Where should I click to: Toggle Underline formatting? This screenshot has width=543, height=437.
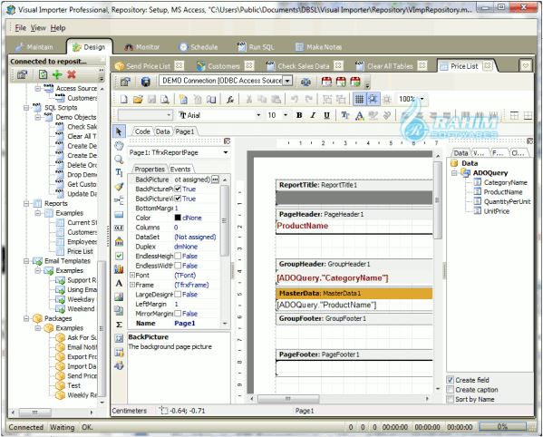(x=326, y=115)
